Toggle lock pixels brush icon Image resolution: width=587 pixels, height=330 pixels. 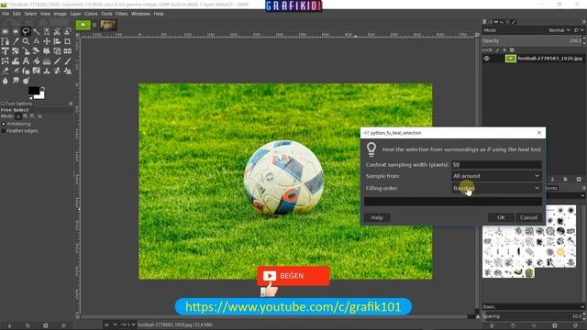point(497,49)
